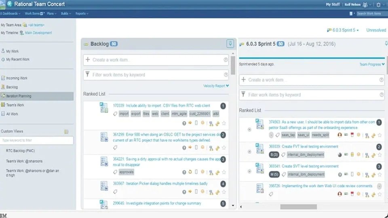388x218 pixels.
Task: Star work item 374563
Action: 380,135
